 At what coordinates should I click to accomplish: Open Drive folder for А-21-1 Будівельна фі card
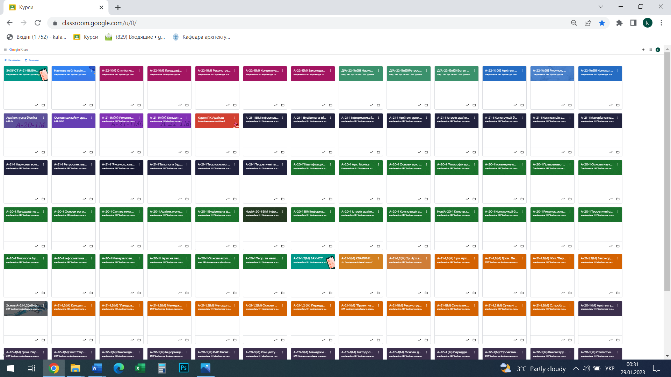[331, 152]
